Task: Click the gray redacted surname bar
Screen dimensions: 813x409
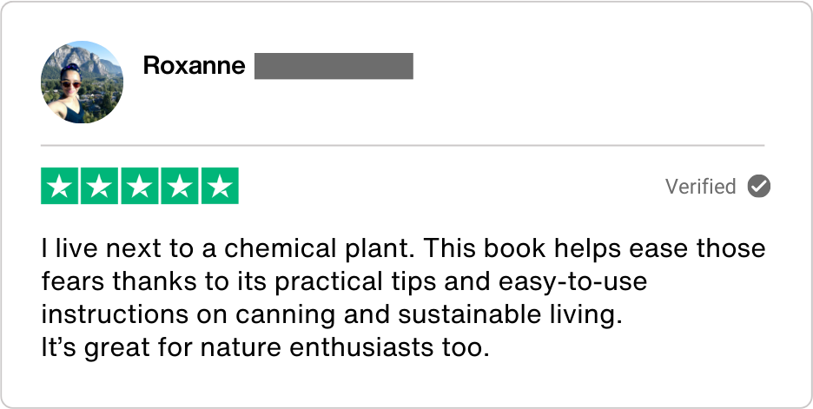Action: tap(334, 66)
